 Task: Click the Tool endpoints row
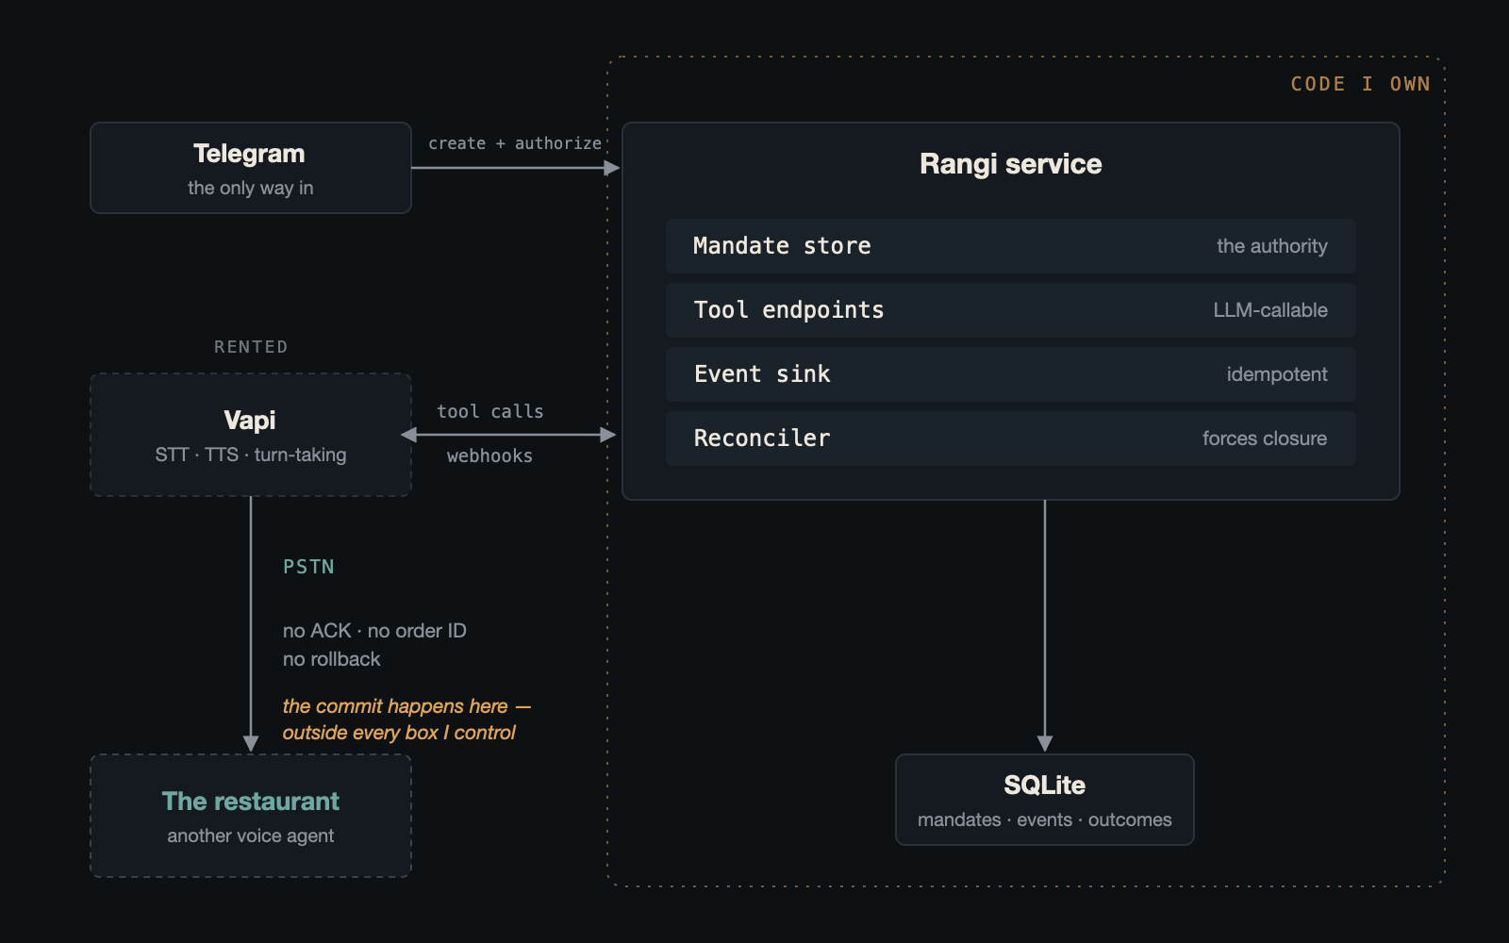coord(1011,310)
